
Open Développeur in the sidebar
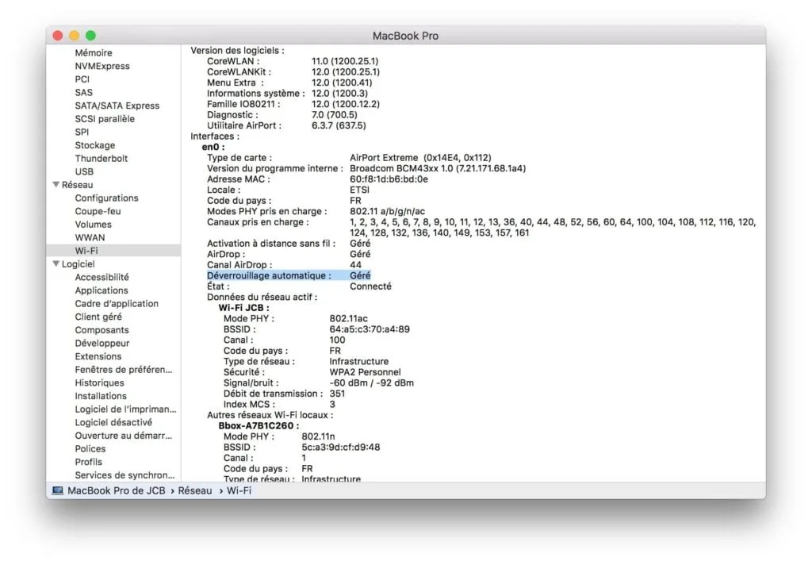pos(102,343)
